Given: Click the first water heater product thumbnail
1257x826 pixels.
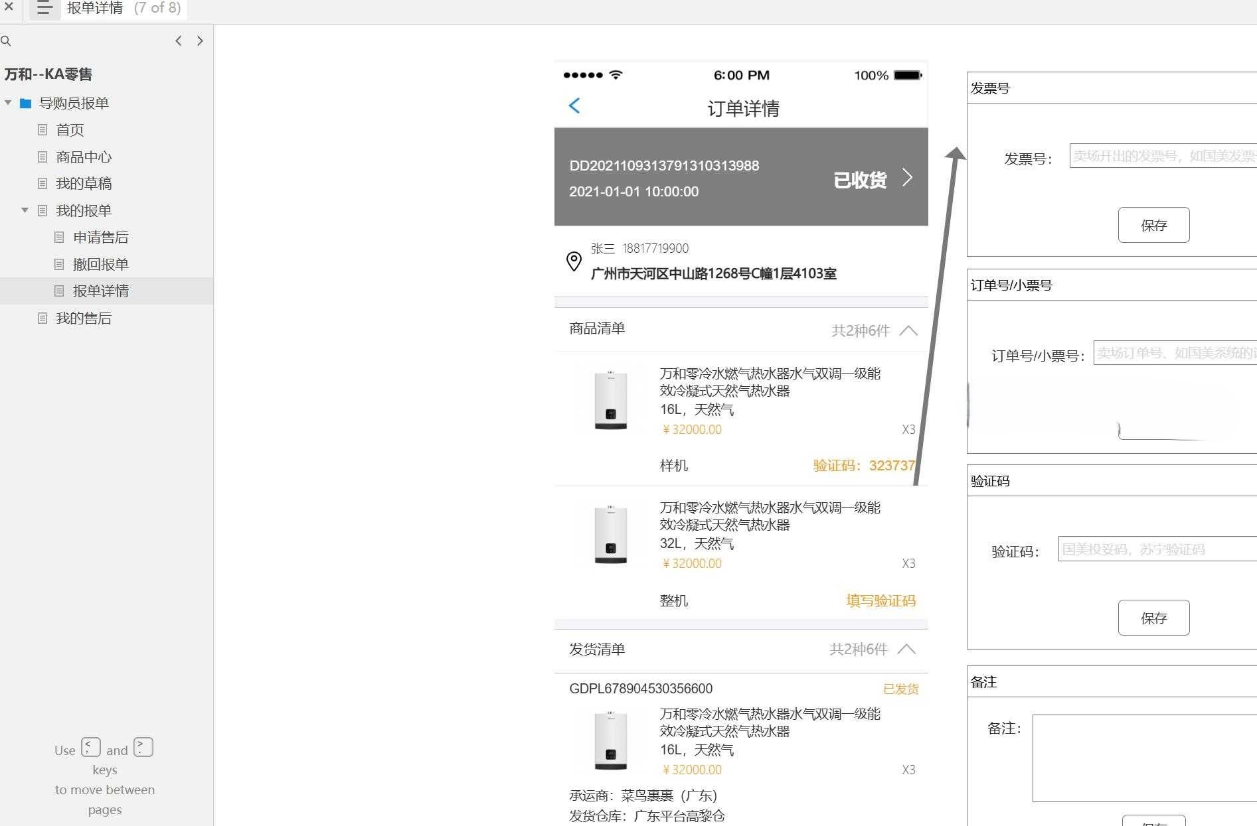Looking at the screenshot, I should (x=611, y=401).
